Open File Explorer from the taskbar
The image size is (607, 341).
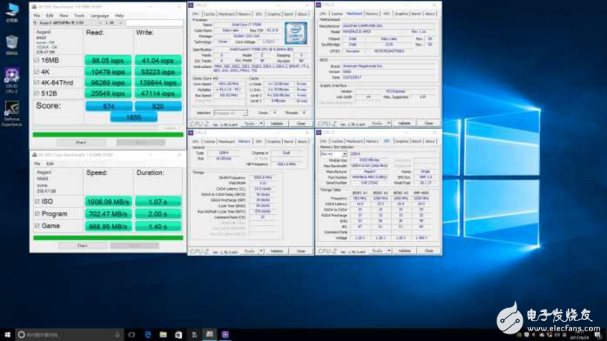tap(163, 335)
